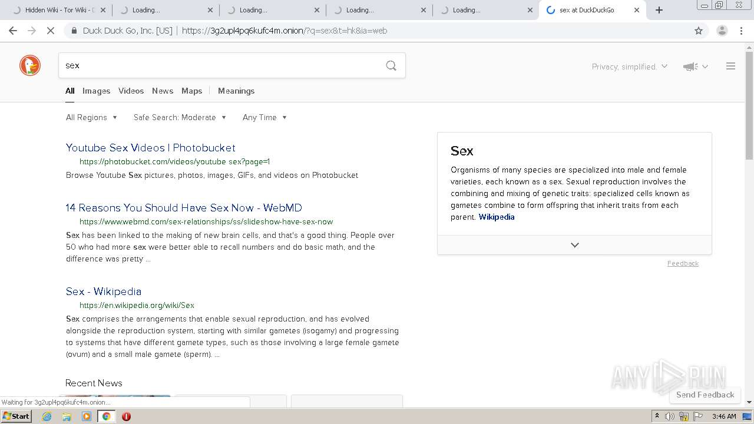View site lock icon info
754x424 pixels.
click(74, 31)
